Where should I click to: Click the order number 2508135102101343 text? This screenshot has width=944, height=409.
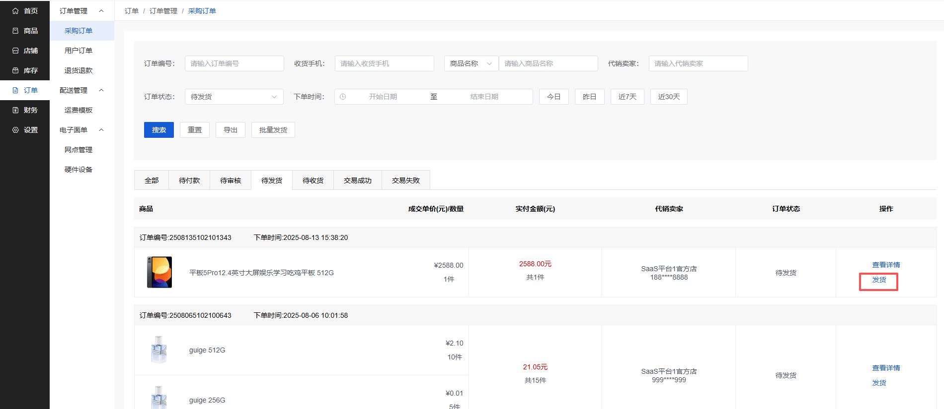pyautogui.click(x=200, y=237)
